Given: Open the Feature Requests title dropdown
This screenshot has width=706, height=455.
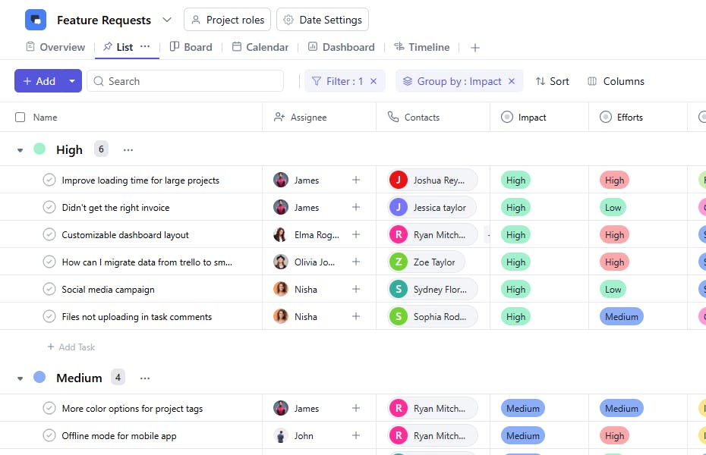Looking at the screenshot, I should pyautogui.click(x=167, y=20).
